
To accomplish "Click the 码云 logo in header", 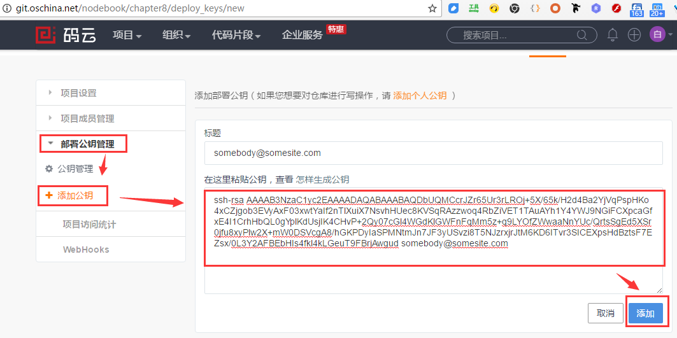I will click(x=66, y=35).
